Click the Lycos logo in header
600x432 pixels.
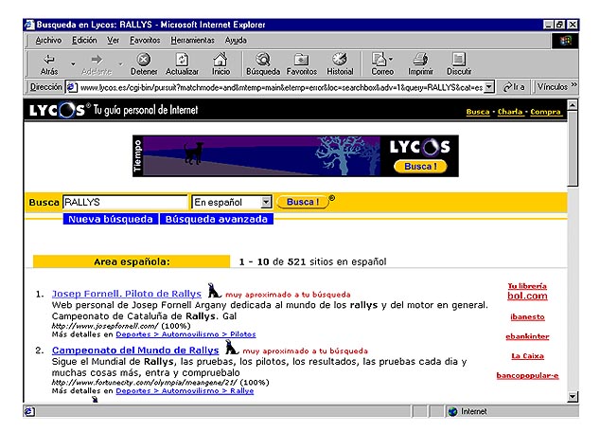(57, 110)
